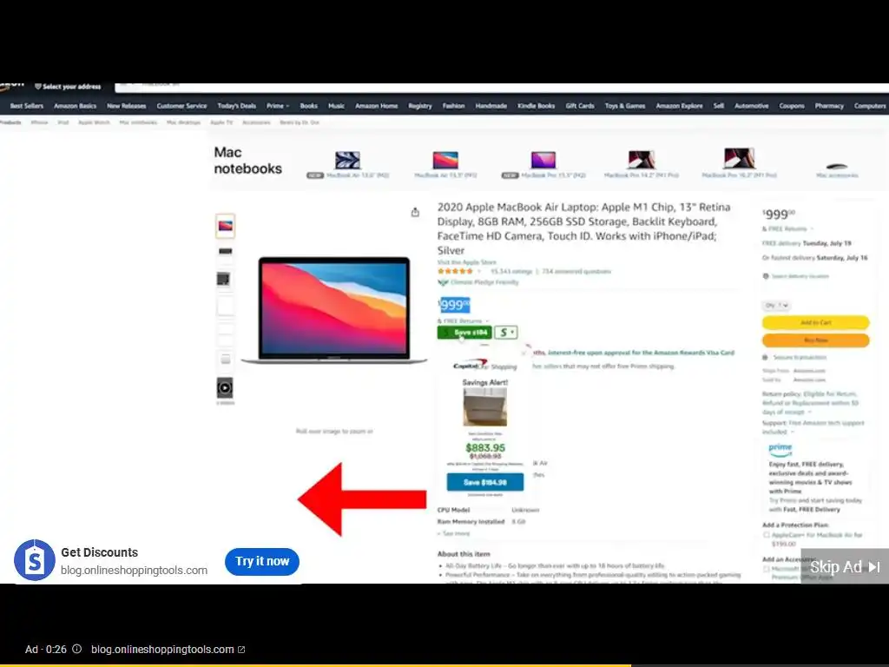Image resolution: width=889 pixels, height=667 pixels.
Task: Open Music in the nav bar
Action: 336,106
